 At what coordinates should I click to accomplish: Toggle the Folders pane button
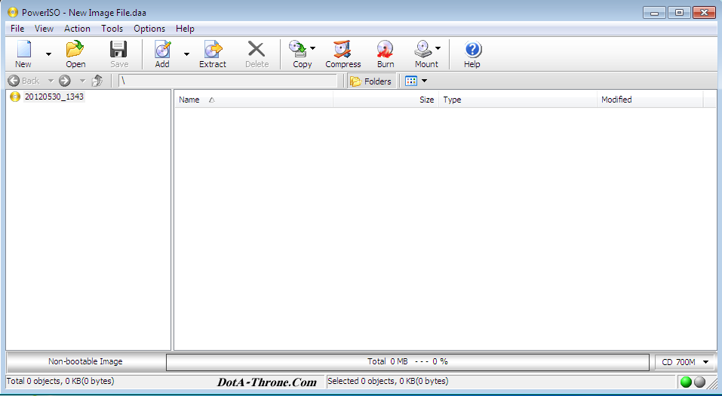[x=371, y=81]
